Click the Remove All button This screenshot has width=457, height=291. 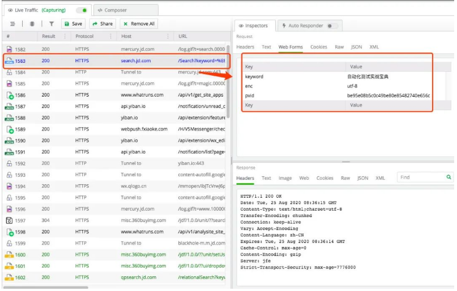tap(139, 24)
